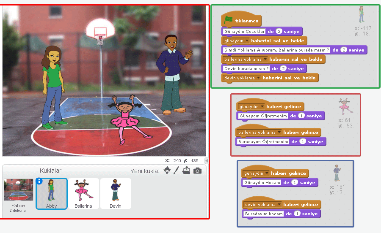The width and height of the screenshot is (381, 233).
Task: Open günaydın dropdown in Ballerina's haberi gelince block
Action: click(262, 106)
